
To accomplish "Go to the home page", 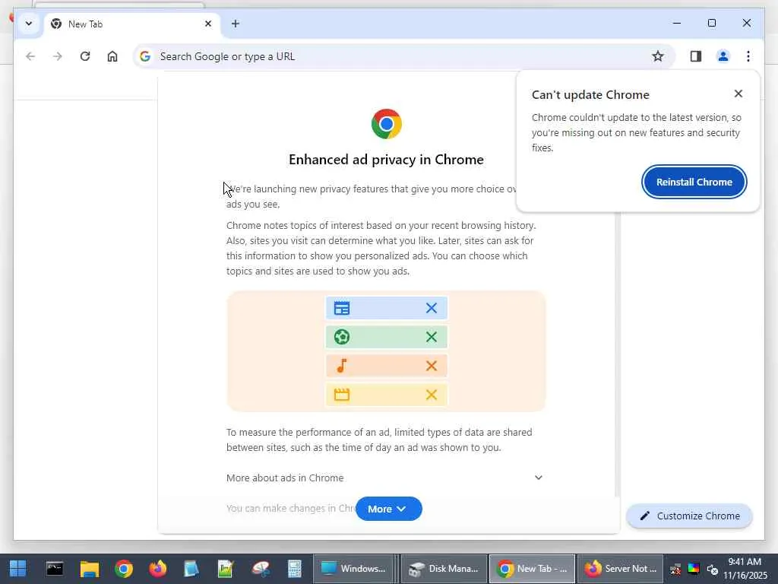I will 112,56.
